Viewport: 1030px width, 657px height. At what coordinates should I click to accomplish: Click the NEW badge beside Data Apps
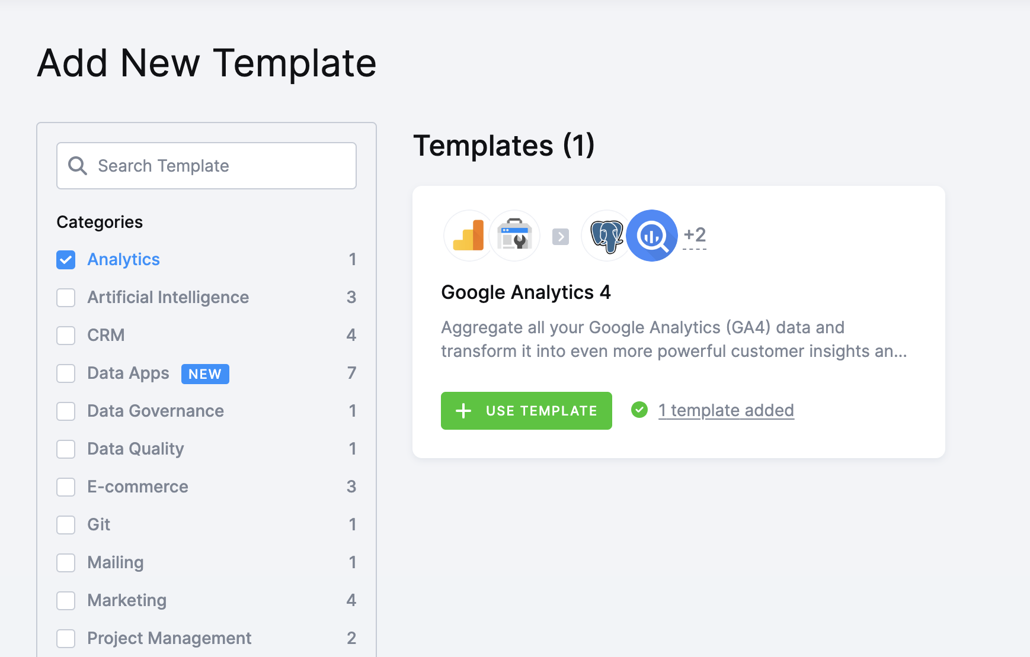pyautogui.click(x=205, y=374)
